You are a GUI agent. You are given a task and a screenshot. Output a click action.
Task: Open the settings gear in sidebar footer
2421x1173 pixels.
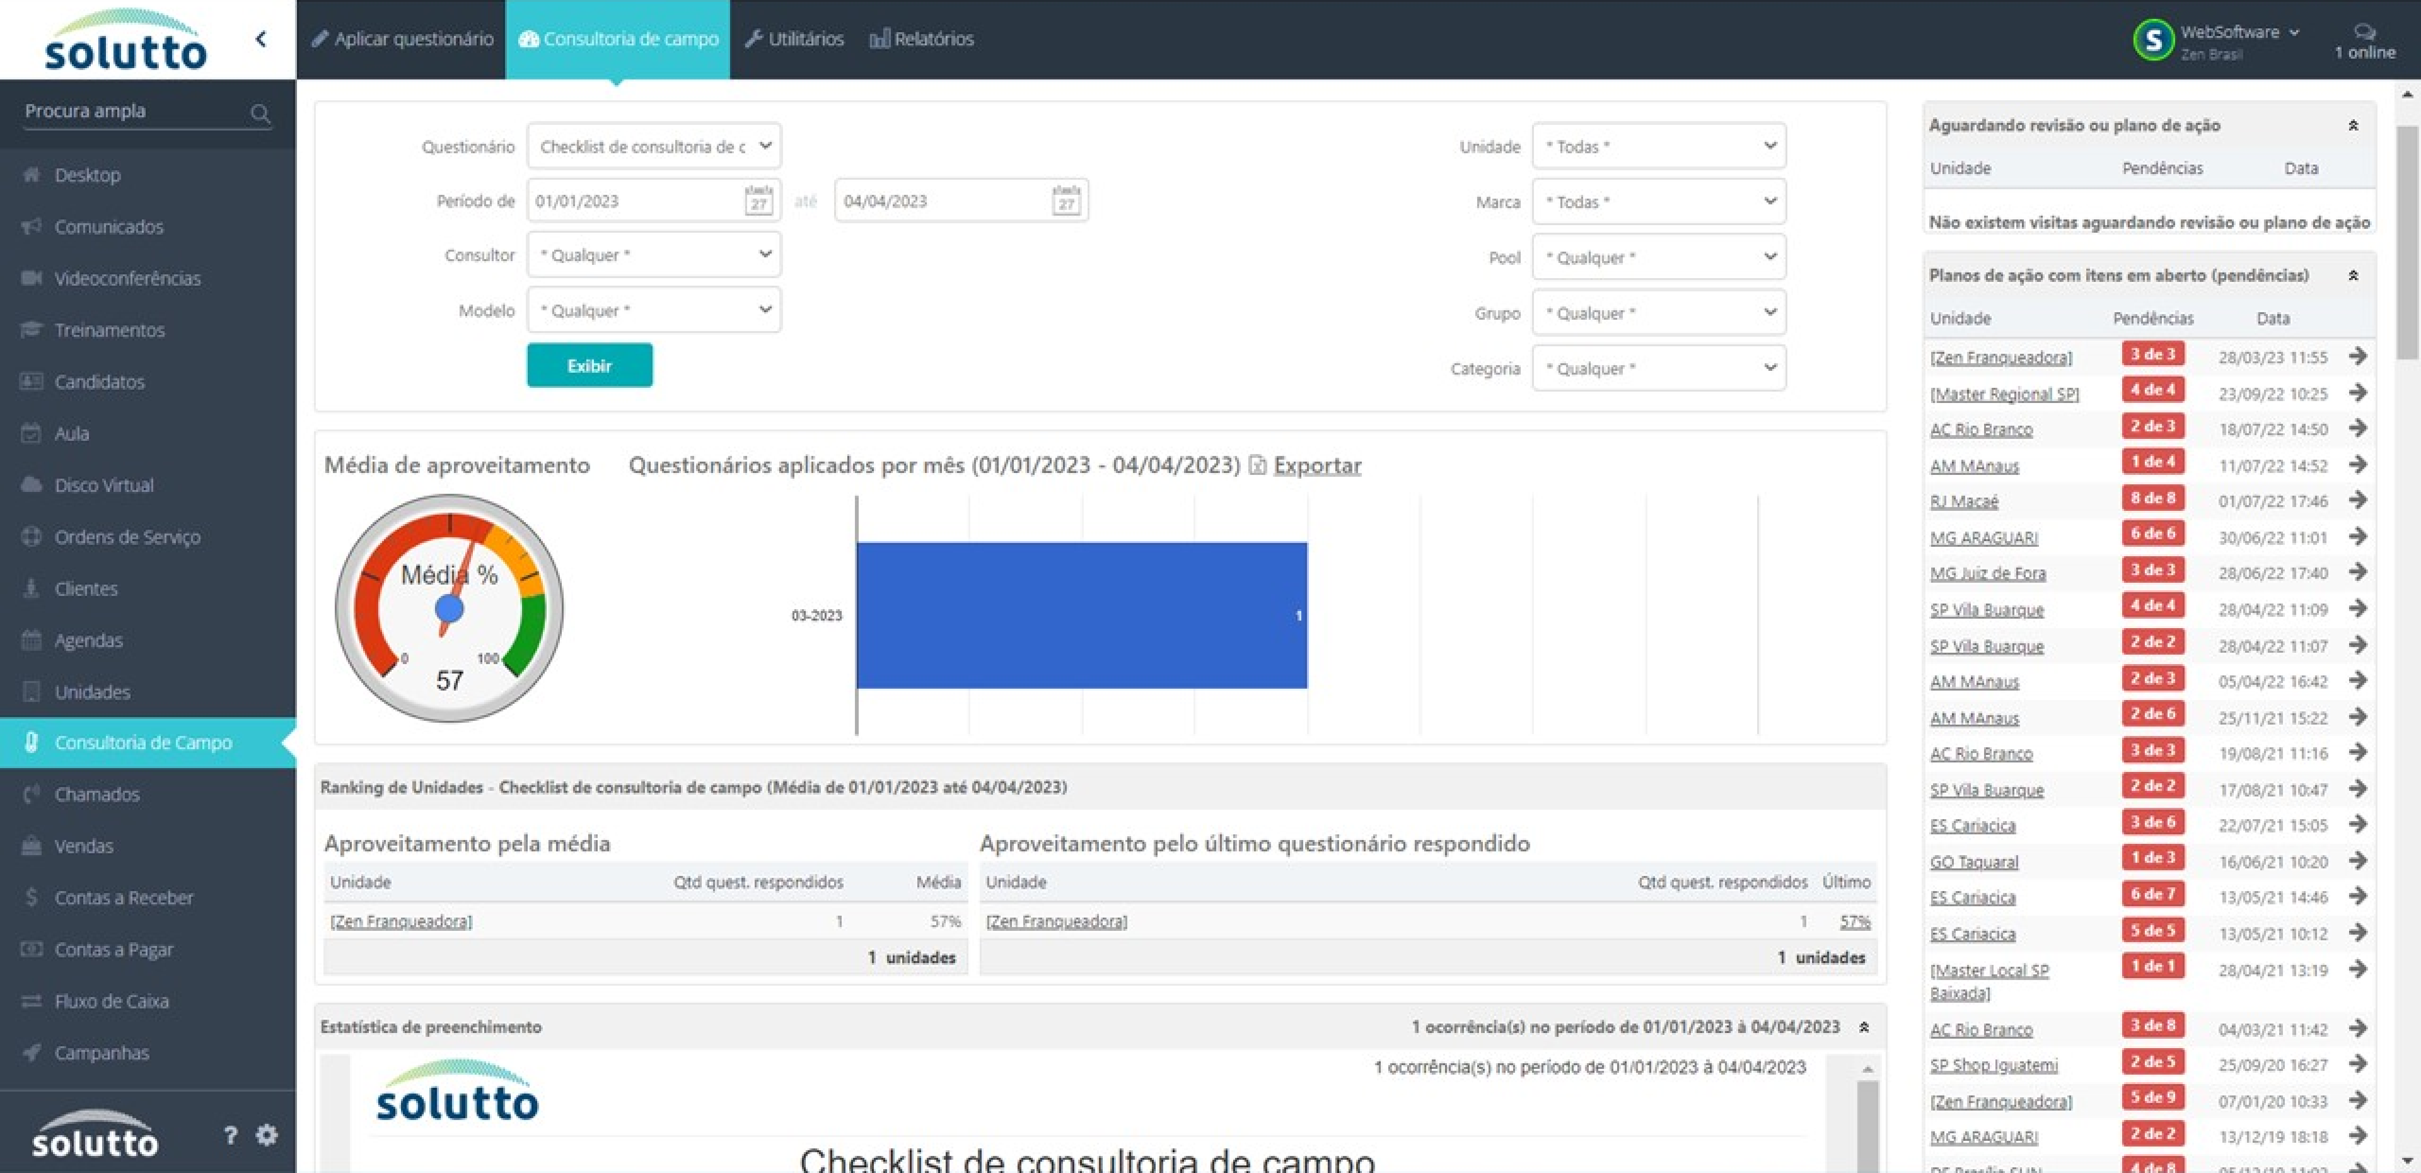[x=267, y=1135]
